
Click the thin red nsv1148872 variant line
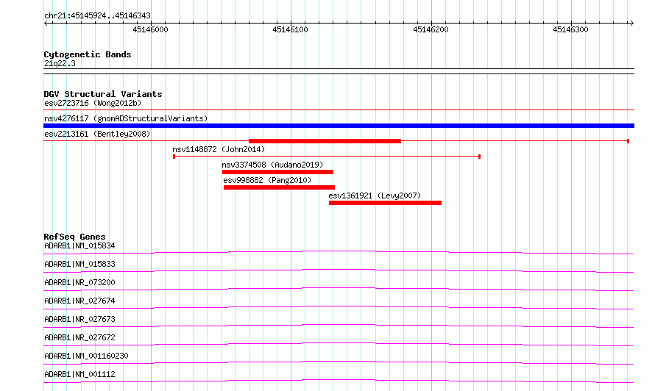coord(327,157)
